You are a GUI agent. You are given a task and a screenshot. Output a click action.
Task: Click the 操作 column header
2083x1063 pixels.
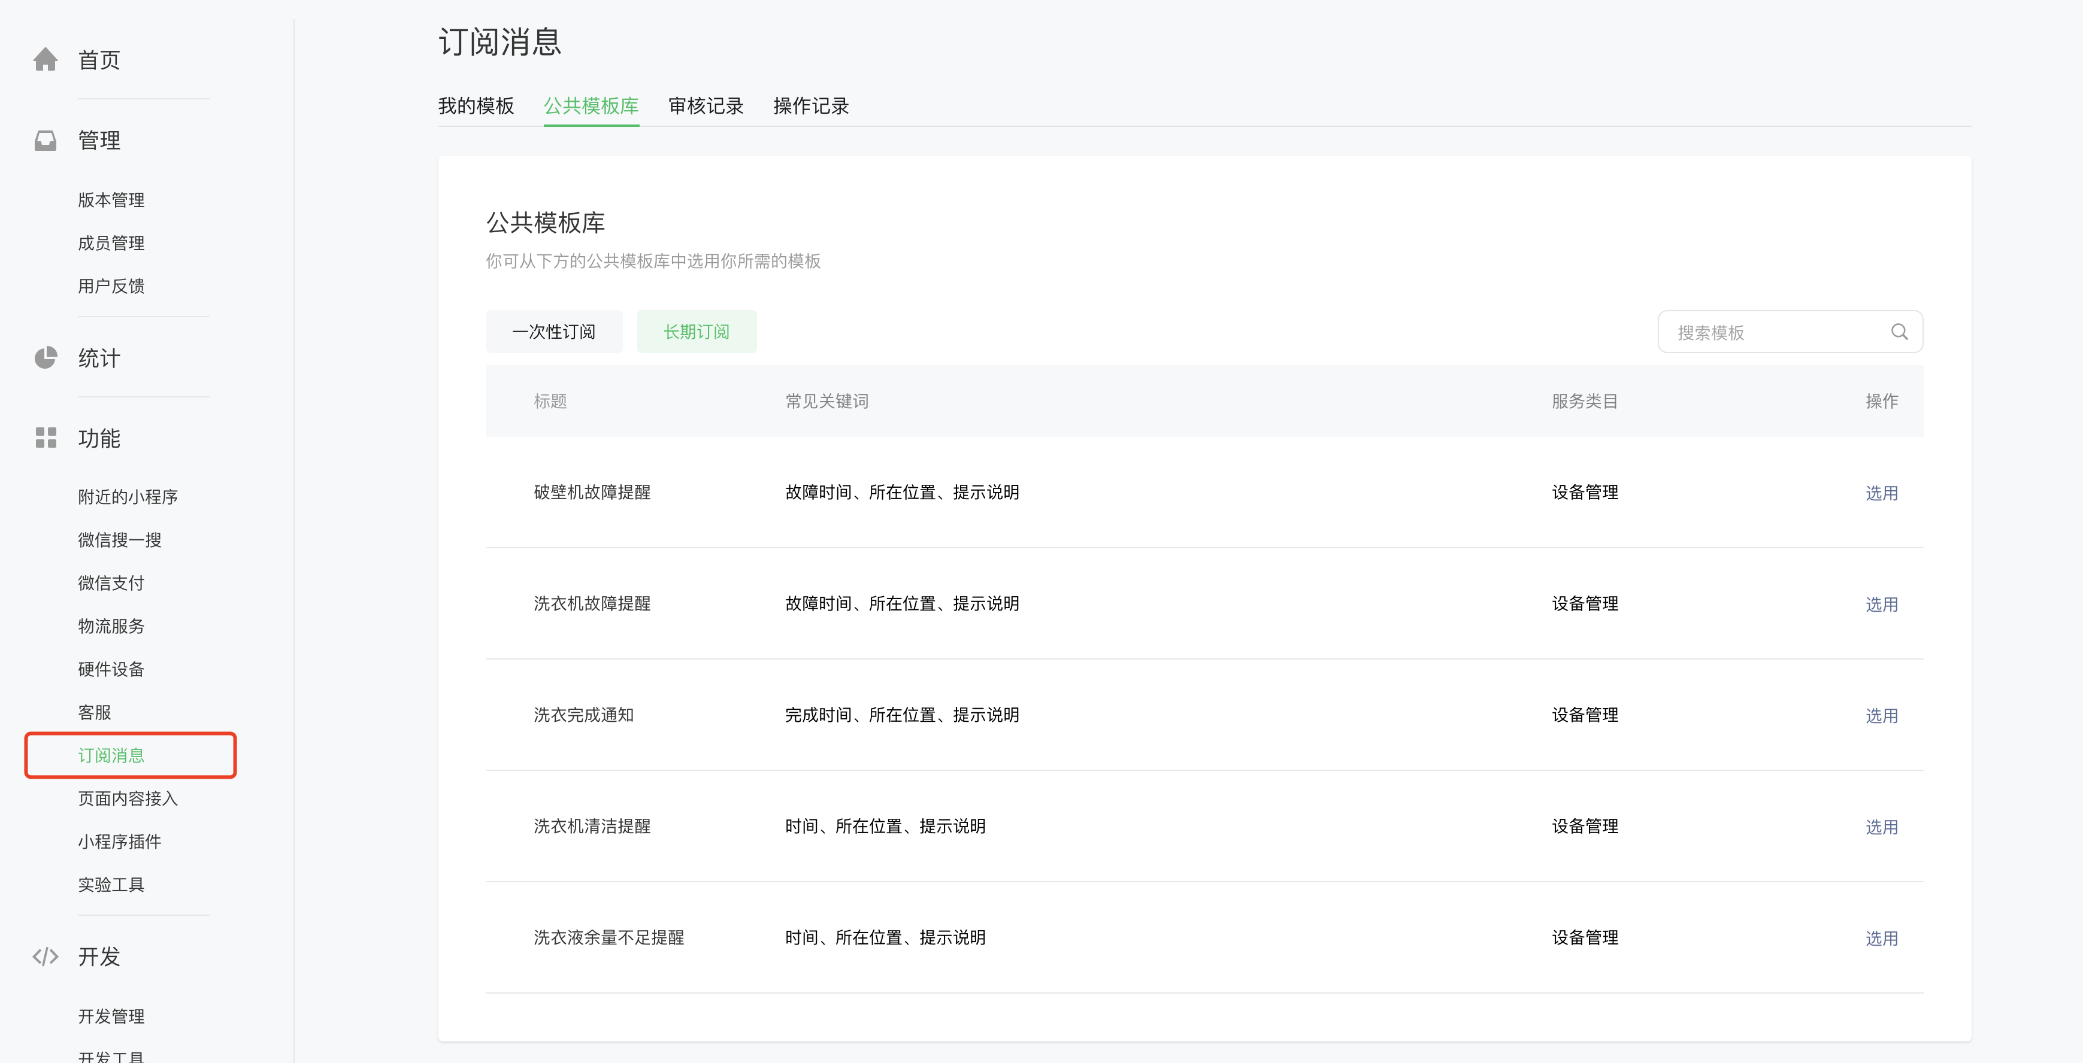click(x=1882, y=402)
